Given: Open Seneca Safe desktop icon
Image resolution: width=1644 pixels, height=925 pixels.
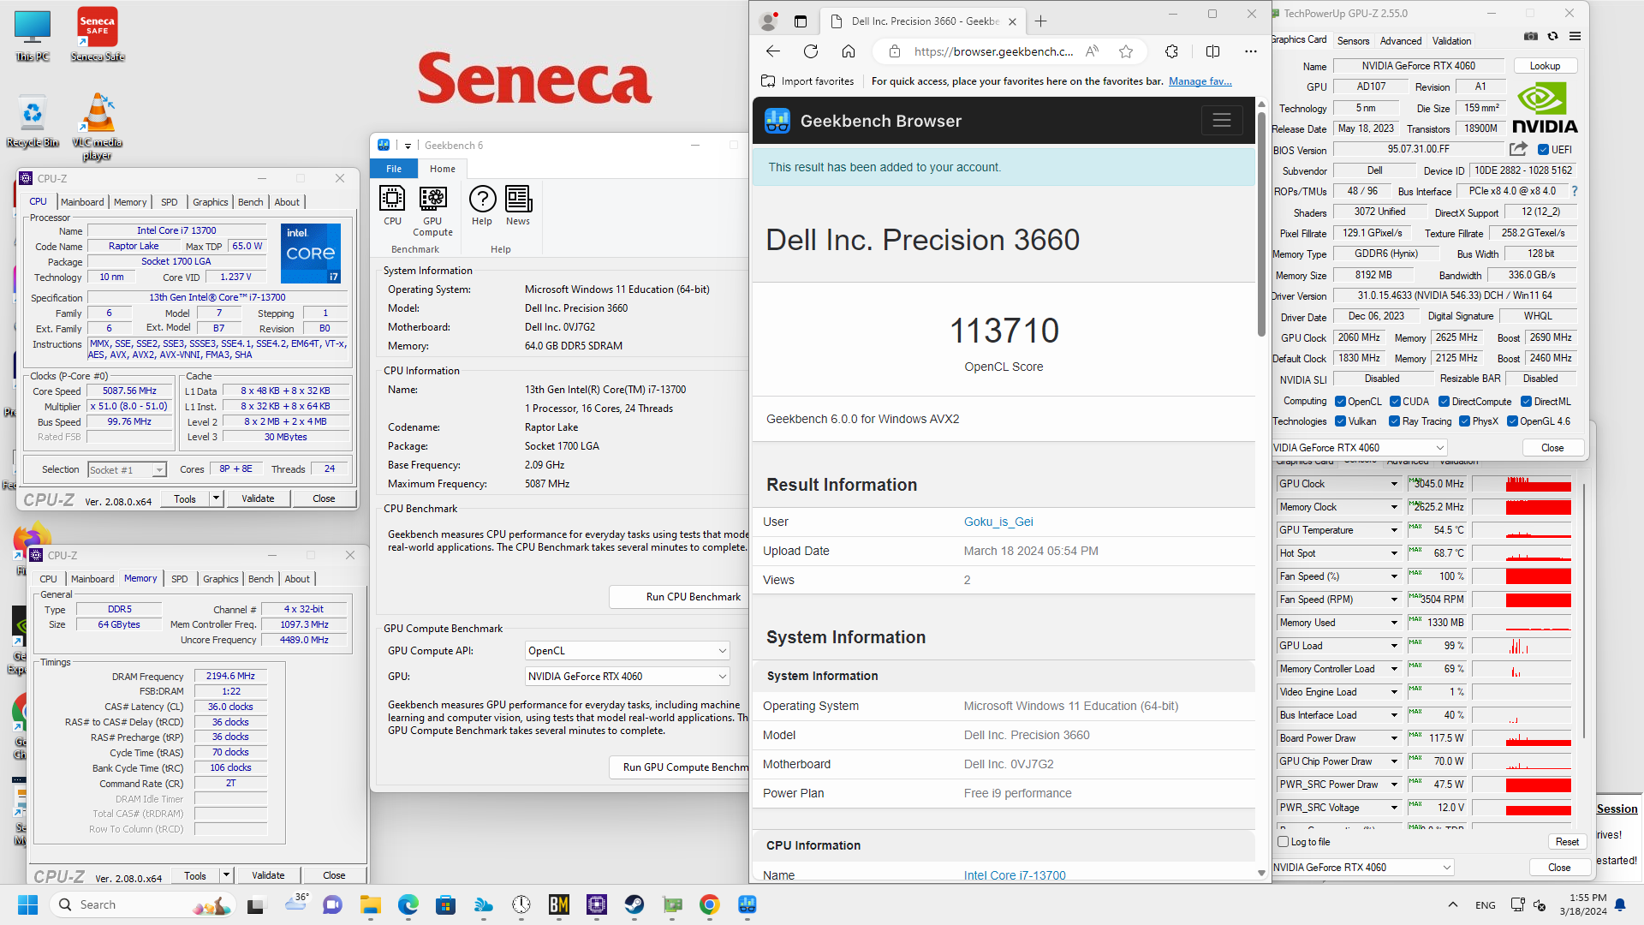Looking at the screenshot, I should pyautogui.click(x=98, y=35).
